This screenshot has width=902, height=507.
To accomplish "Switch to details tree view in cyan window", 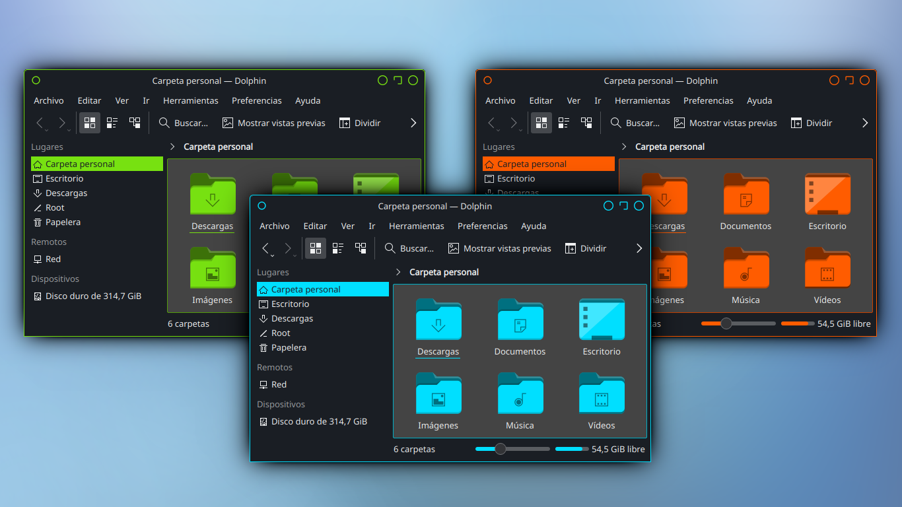I will [361, 248].
